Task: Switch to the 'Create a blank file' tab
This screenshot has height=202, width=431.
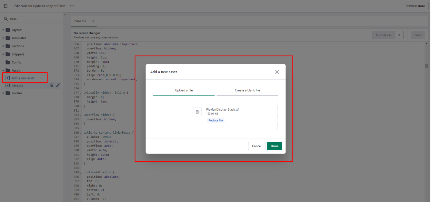Action: pos(247,91)
